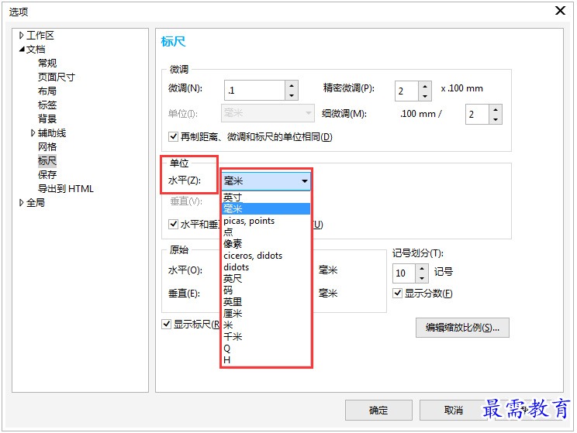Open the disabled 单位(I) dropdown
Screen dimensions: 577x433
268,113
